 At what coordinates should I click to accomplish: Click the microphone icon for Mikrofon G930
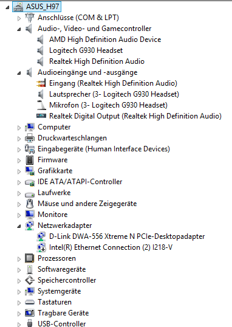41,105
